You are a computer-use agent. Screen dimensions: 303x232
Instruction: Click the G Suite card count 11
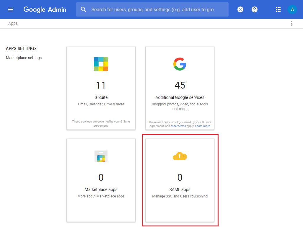pyautogui.click(x=101, y=85)
